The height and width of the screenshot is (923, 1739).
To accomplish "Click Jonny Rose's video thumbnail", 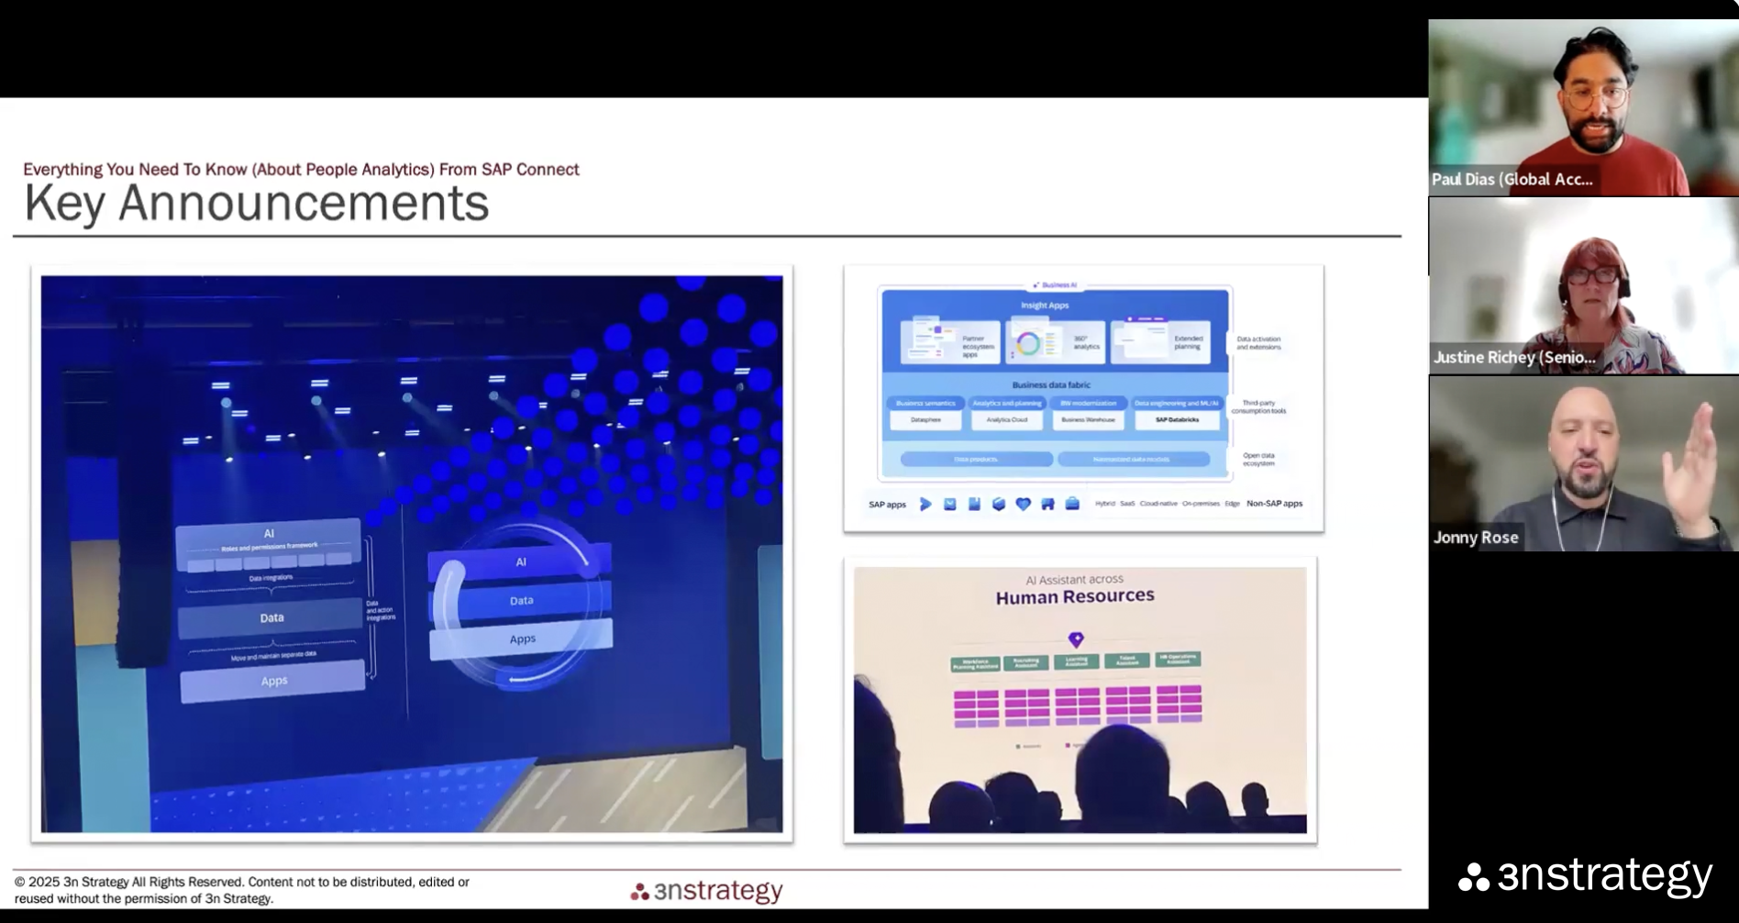I will 1582,463.
